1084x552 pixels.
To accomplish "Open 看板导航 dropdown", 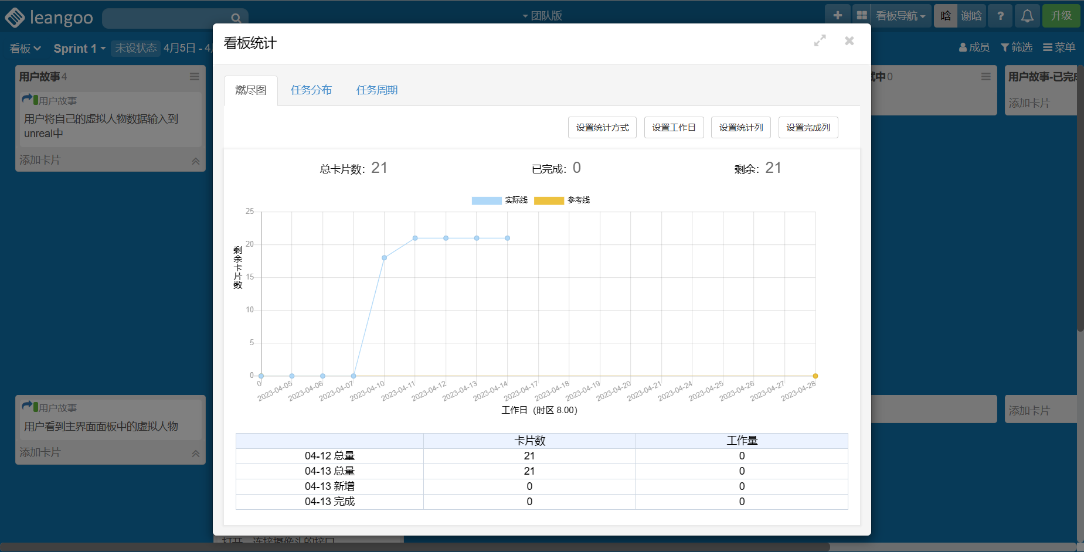I will pos(900,16).
